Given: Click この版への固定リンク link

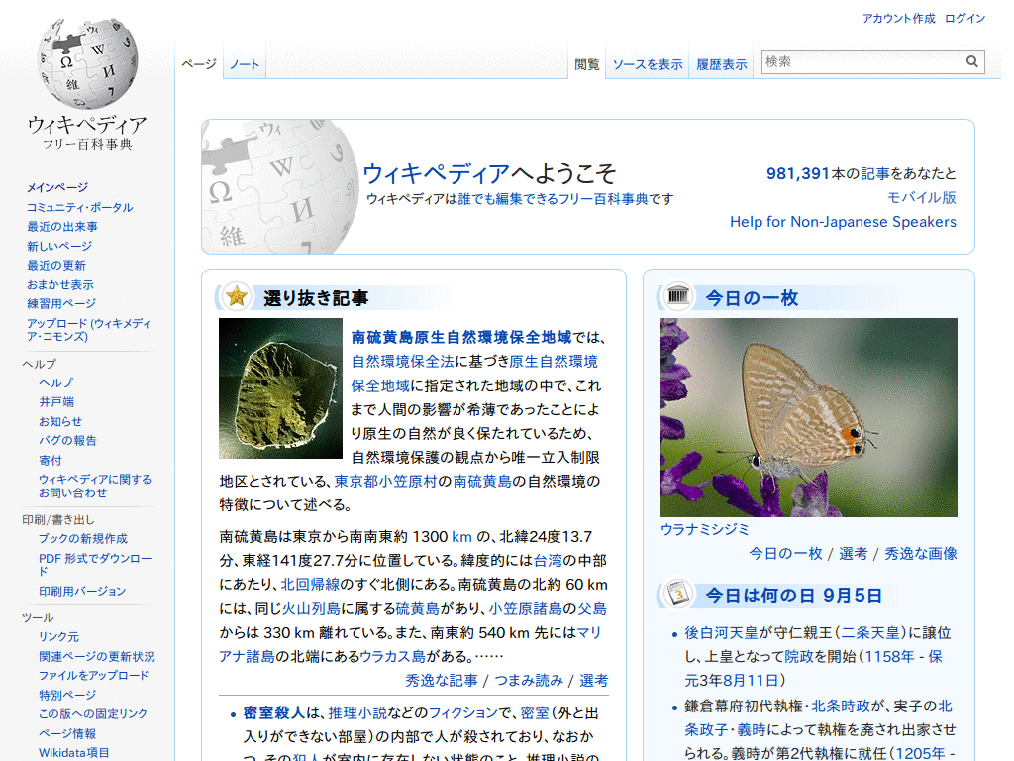Looking at the screenshot, I should (93, 713).
